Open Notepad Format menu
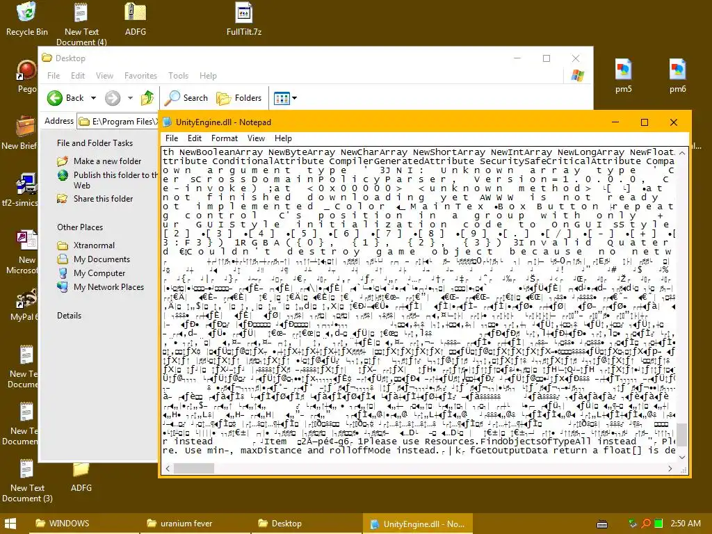 click(225, 138)
